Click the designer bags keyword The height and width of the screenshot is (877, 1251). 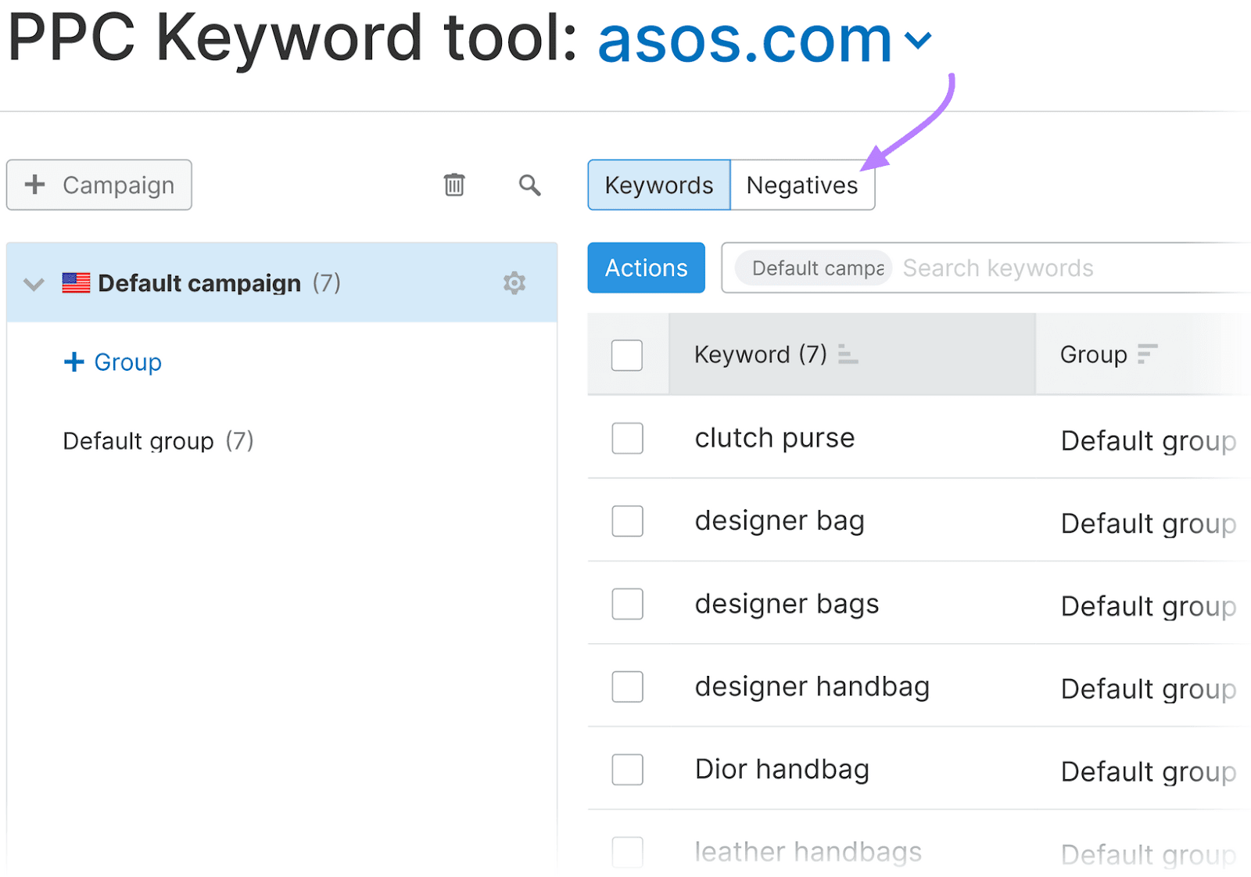[787, 604]
